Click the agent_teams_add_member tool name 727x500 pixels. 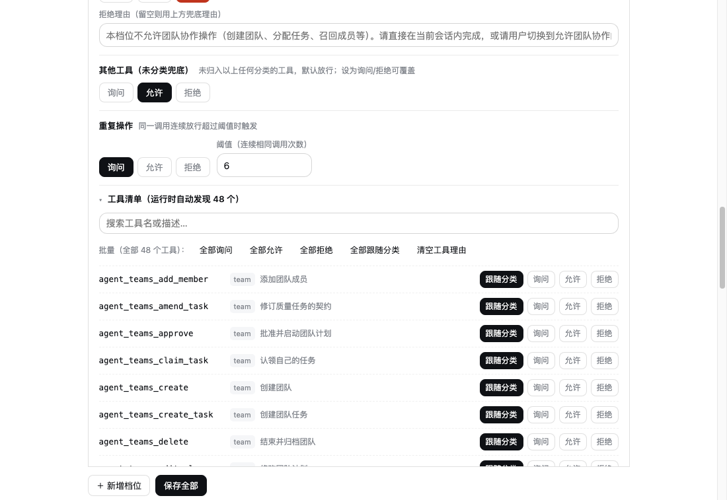(x=153, y=279)
